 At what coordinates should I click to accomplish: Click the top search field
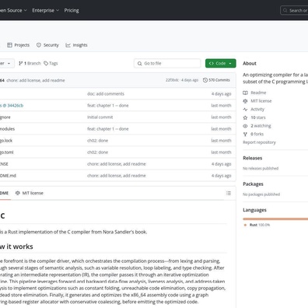pyautogui.click(x=294, y=10)
